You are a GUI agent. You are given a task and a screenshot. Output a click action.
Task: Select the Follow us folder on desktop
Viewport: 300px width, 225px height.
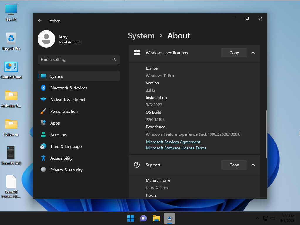click(x=11, y=127)
